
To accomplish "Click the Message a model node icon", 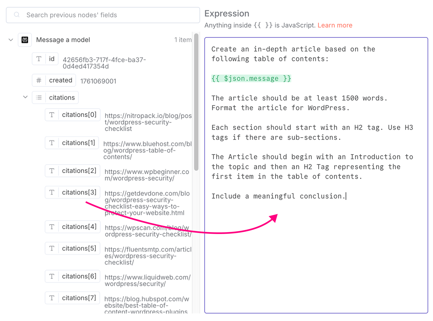I will click(25, 40).
